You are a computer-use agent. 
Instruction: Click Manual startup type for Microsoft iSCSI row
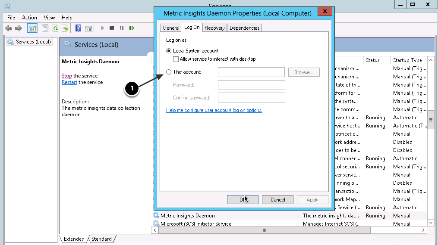(401, 223)
